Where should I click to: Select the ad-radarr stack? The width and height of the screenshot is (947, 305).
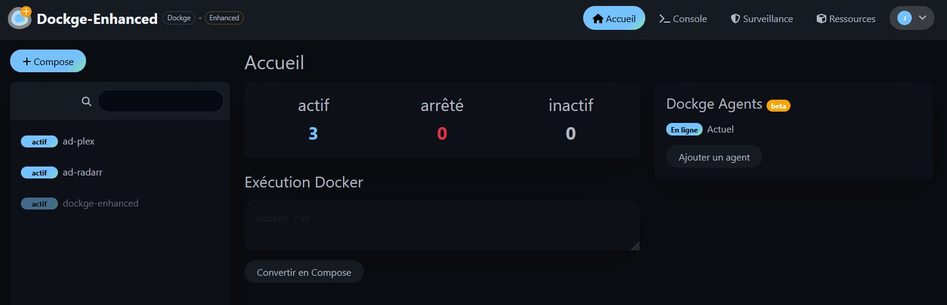tap(82, 172)
